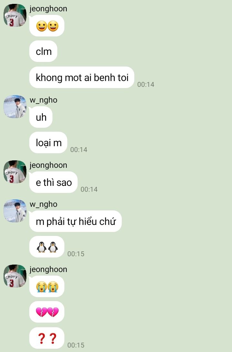Select the 'uh' message bubble
The height and width of the screenshot is (352, 232).
[x=41, y=117]
